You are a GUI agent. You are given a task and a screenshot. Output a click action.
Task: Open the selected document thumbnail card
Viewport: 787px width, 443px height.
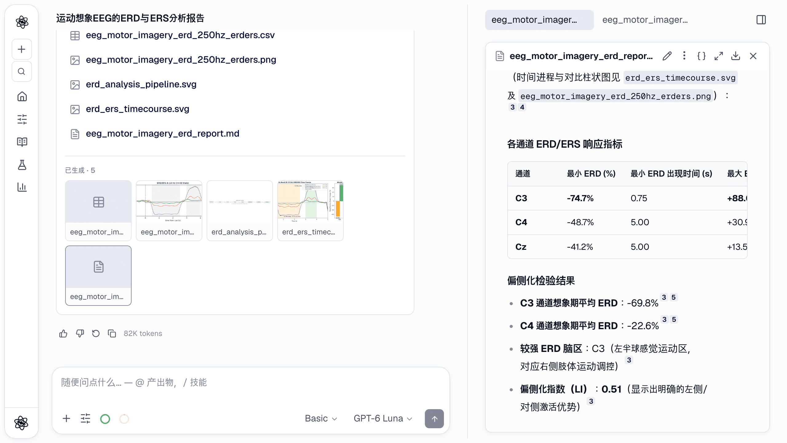click(x=98, y=276)
